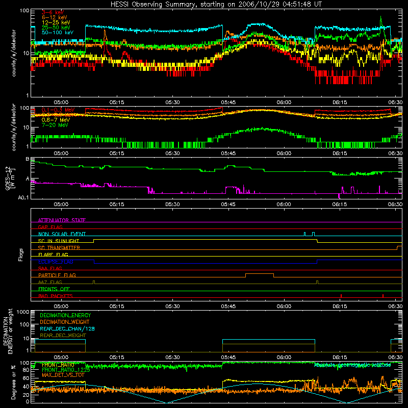Image resolution: width=408 pixels, height=408 pixels.
Task: Click the A0.1 label on GOES axis
Action: [x=23, y=198]
